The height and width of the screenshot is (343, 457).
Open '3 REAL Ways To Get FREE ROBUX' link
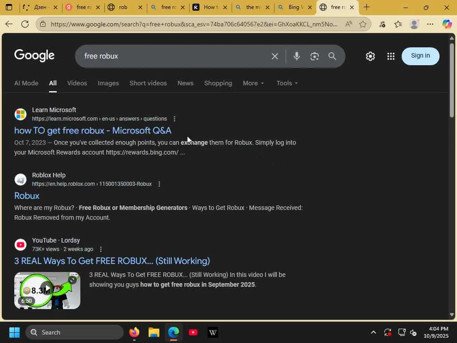point(112,261)
